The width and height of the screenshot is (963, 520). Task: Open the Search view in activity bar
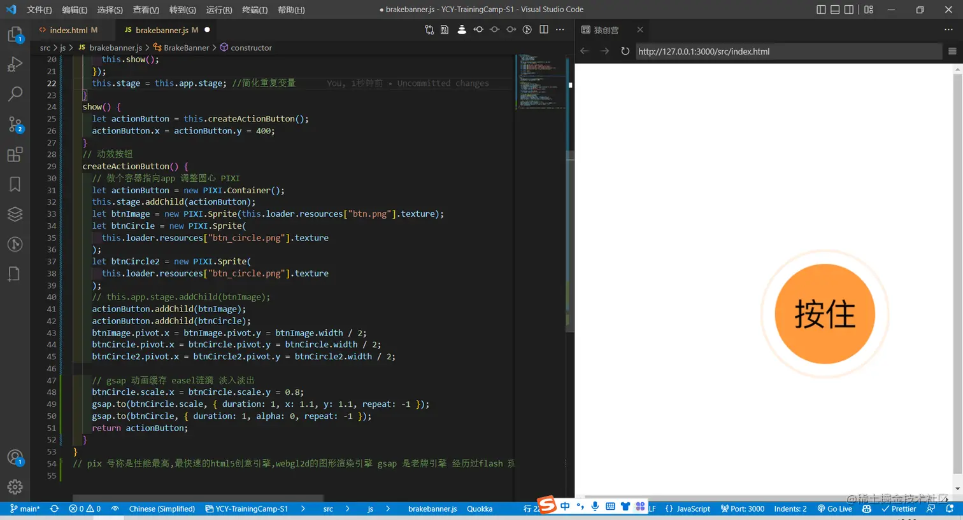coord(15,94)
